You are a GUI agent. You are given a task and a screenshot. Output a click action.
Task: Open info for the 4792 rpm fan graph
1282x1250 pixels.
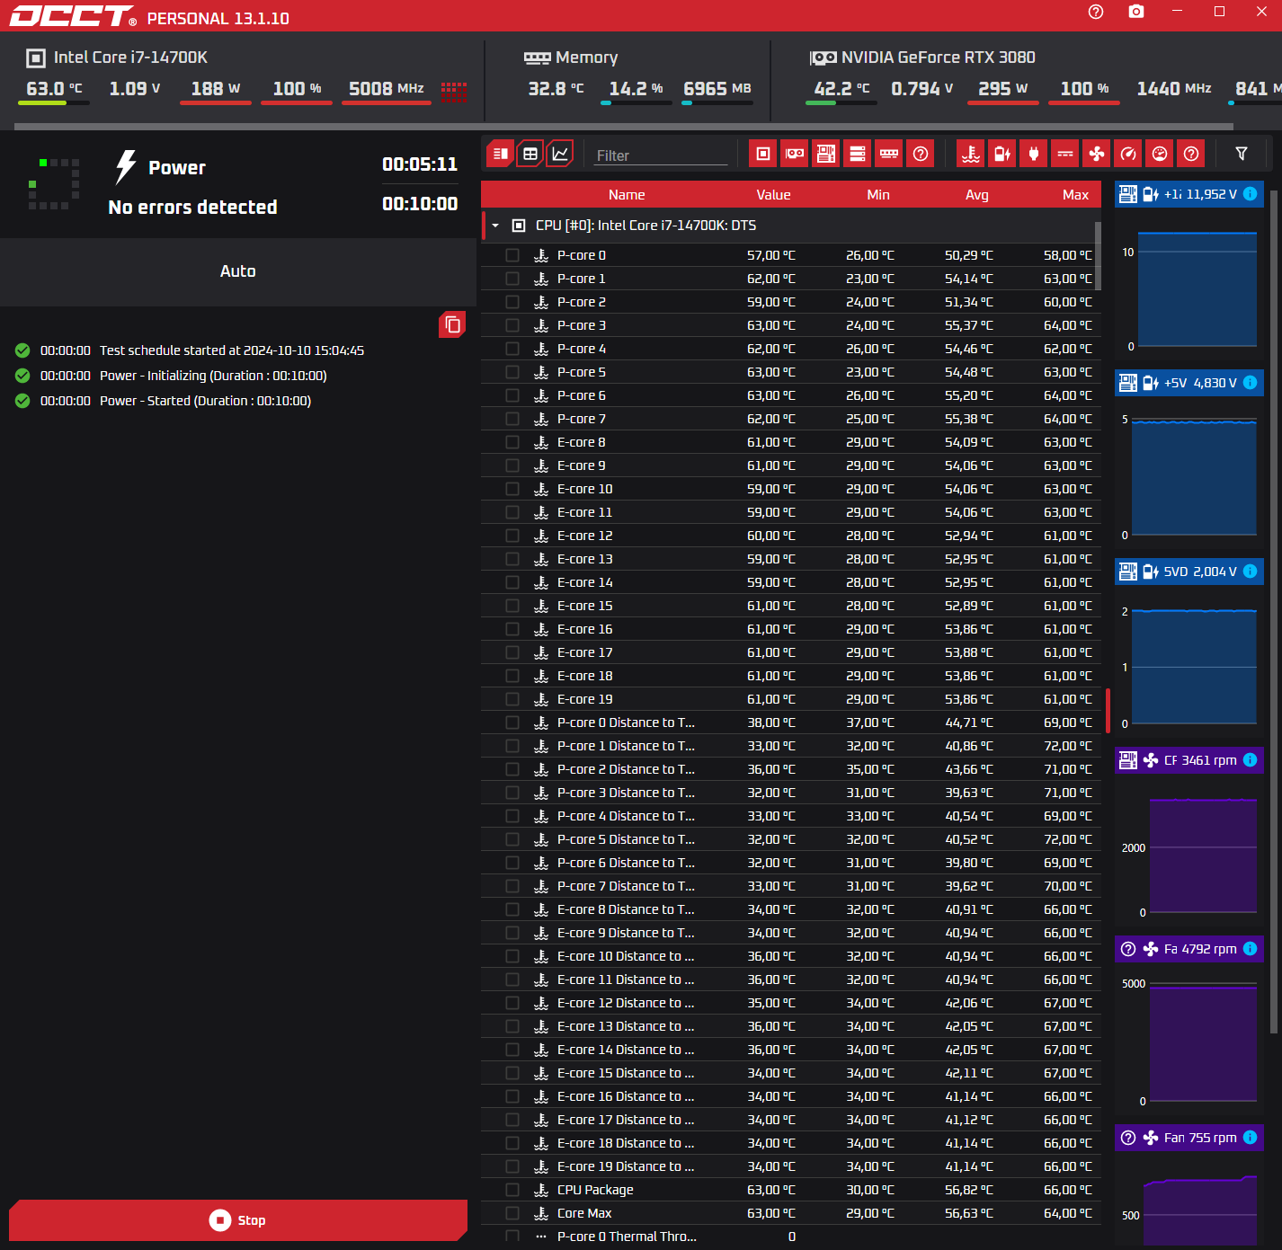(x=1250, y=949)
